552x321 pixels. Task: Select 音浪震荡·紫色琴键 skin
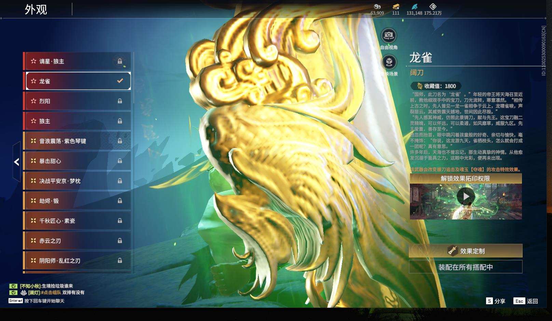click(x=77, y=141)
